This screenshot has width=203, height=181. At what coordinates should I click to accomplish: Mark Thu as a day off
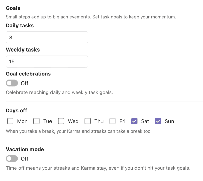(88, 121)
